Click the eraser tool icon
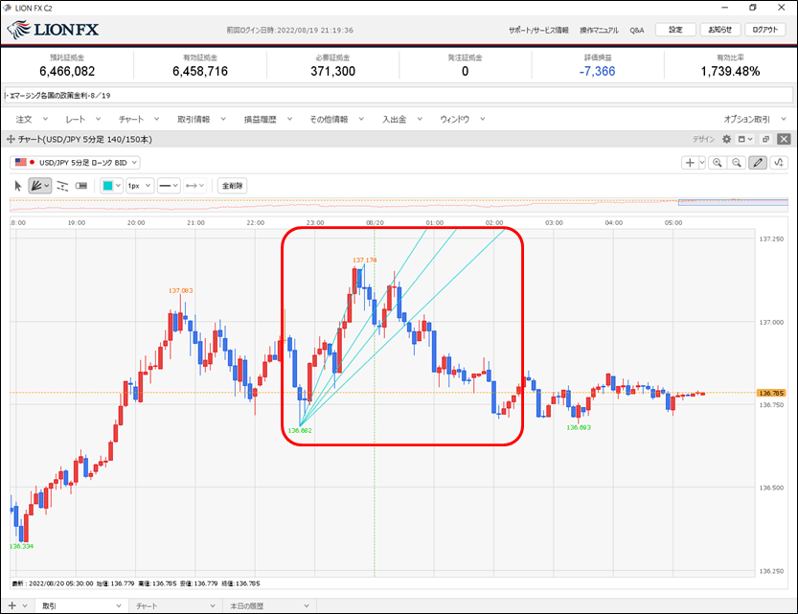The image size is (798, 614). (x=81, y=186)
